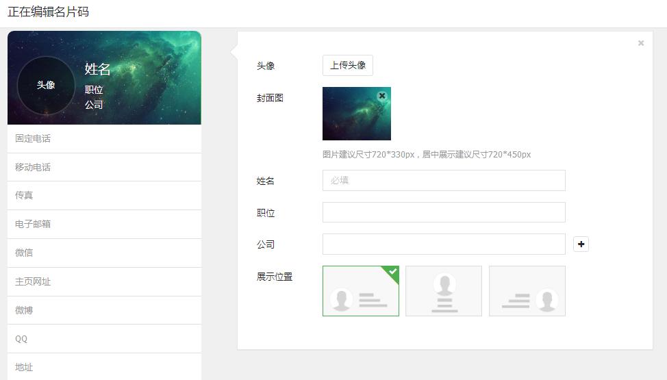Select the 微博 row
This screenshot has height=380, width=667.
104,310
